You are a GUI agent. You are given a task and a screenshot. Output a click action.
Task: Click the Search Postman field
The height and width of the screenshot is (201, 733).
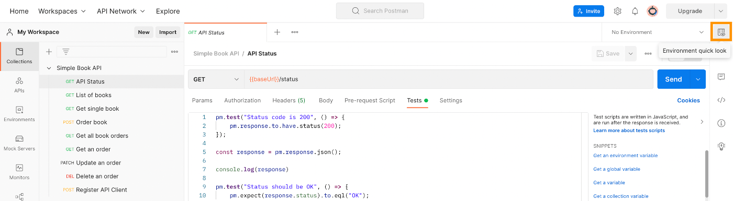(380, 11)
